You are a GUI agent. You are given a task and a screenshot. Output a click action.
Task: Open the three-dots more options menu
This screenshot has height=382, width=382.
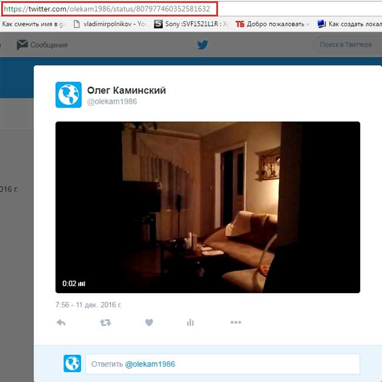(x=236, y=323)
